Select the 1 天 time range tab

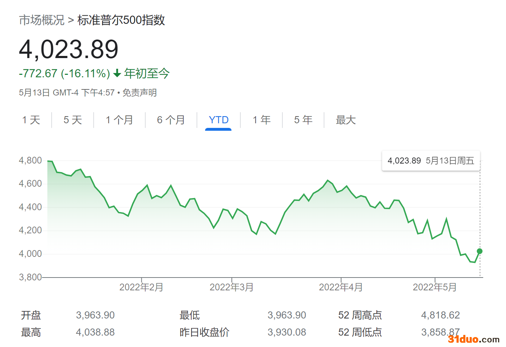click(x=31, y=120)
